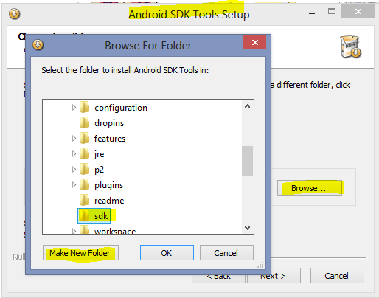Click the installer box icon in the setup header
379x298 pixels.
351,46
